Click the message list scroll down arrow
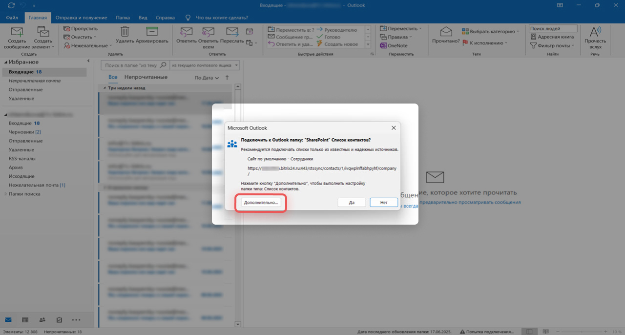This screenshot has height=335, width=625. click(x=238, y=324)
